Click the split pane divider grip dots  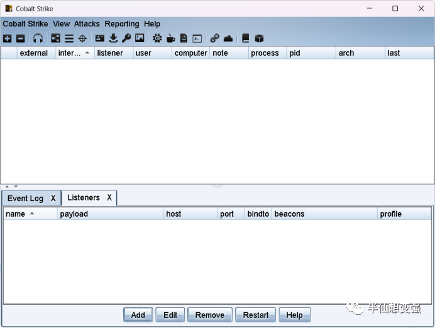click(x=217, y=187)
